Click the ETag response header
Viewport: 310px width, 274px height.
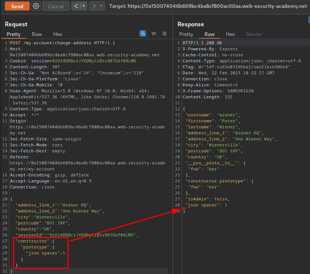tap(236, 67)
